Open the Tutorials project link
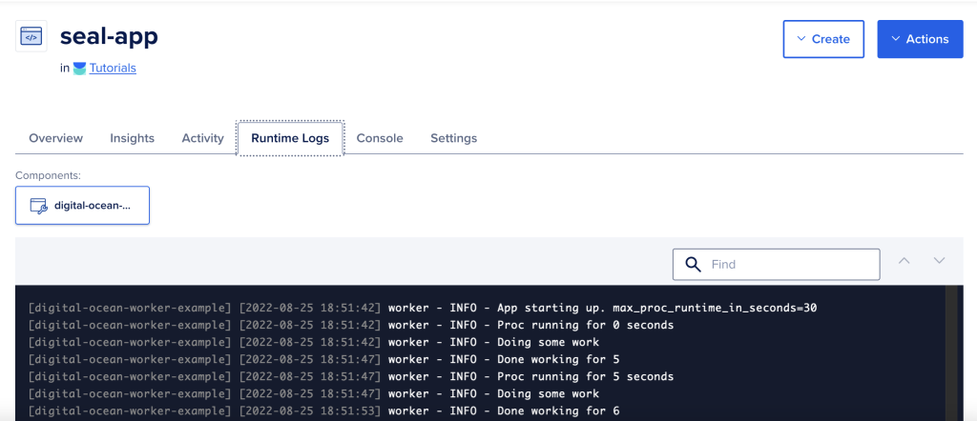 click(x=113, y=69)
